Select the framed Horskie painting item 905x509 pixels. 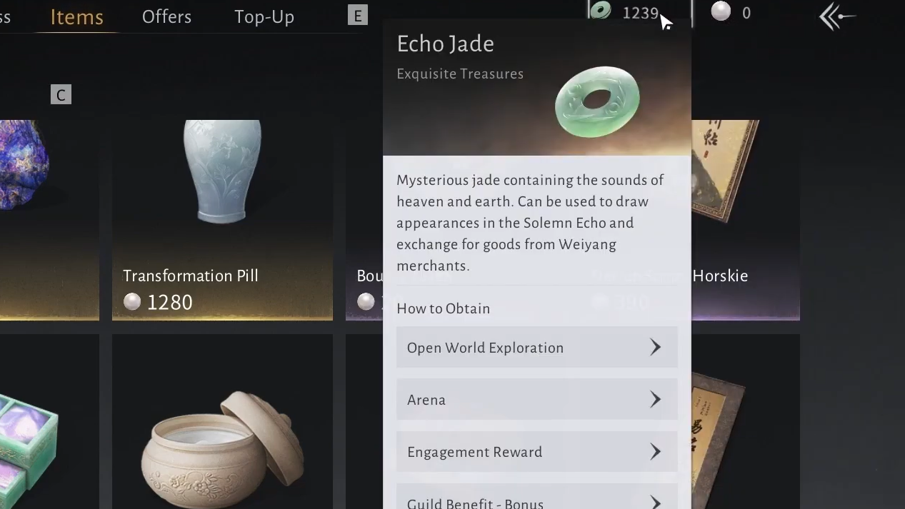pos(745,220)
